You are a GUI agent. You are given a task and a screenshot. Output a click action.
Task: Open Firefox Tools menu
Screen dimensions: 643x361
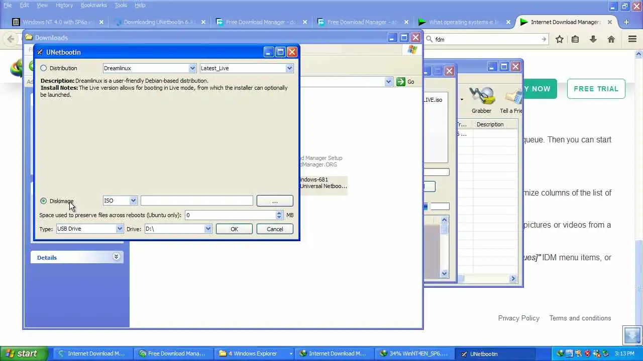(x=121, y=5)
